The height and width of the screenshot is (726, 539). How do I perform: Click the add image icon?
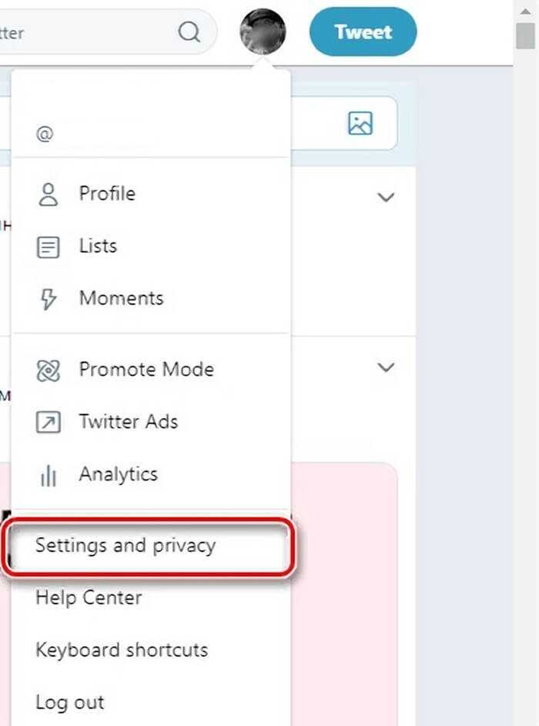[360, 123]
